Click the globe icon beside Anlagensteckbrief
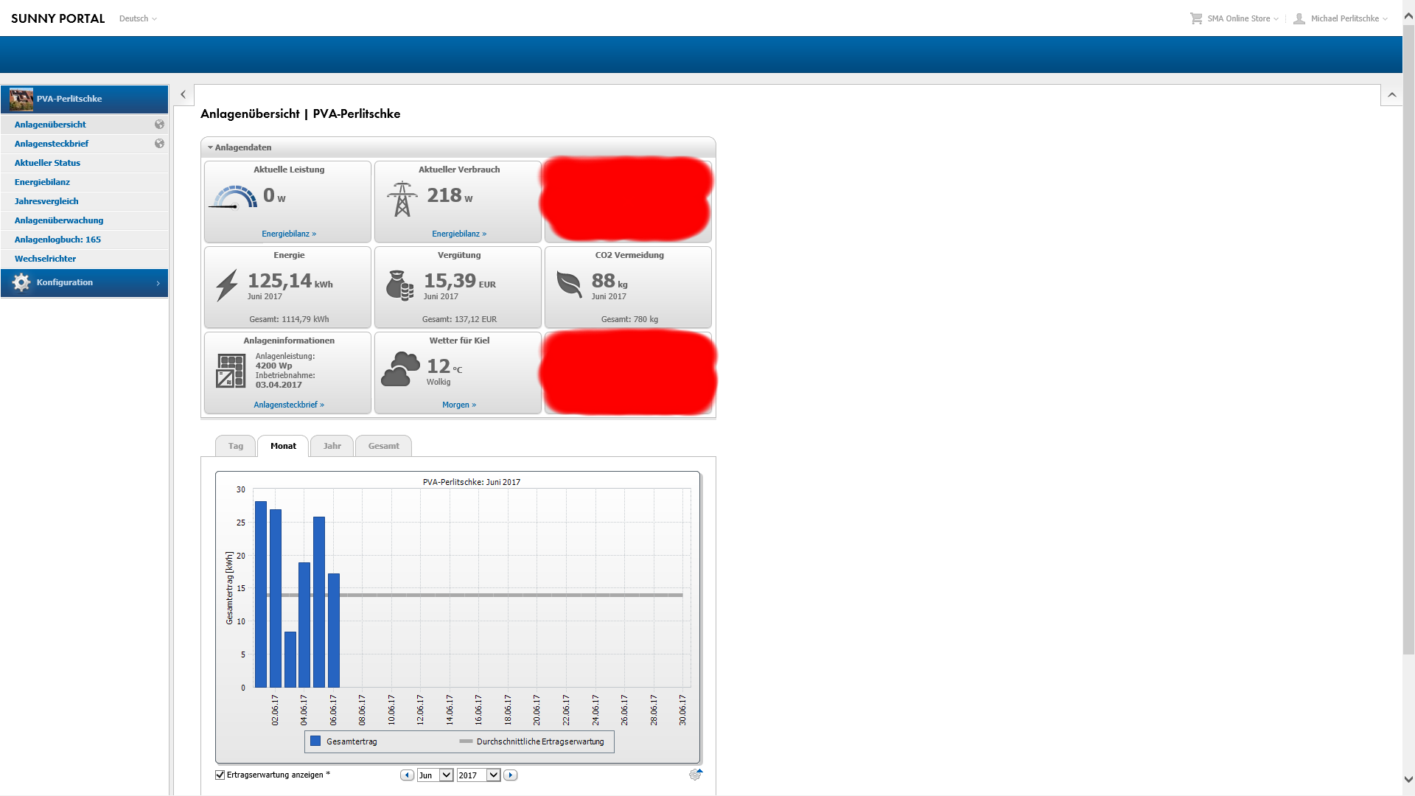Image resolution: width=1415 pixels, height=796 pixels. tap(159, 144)
